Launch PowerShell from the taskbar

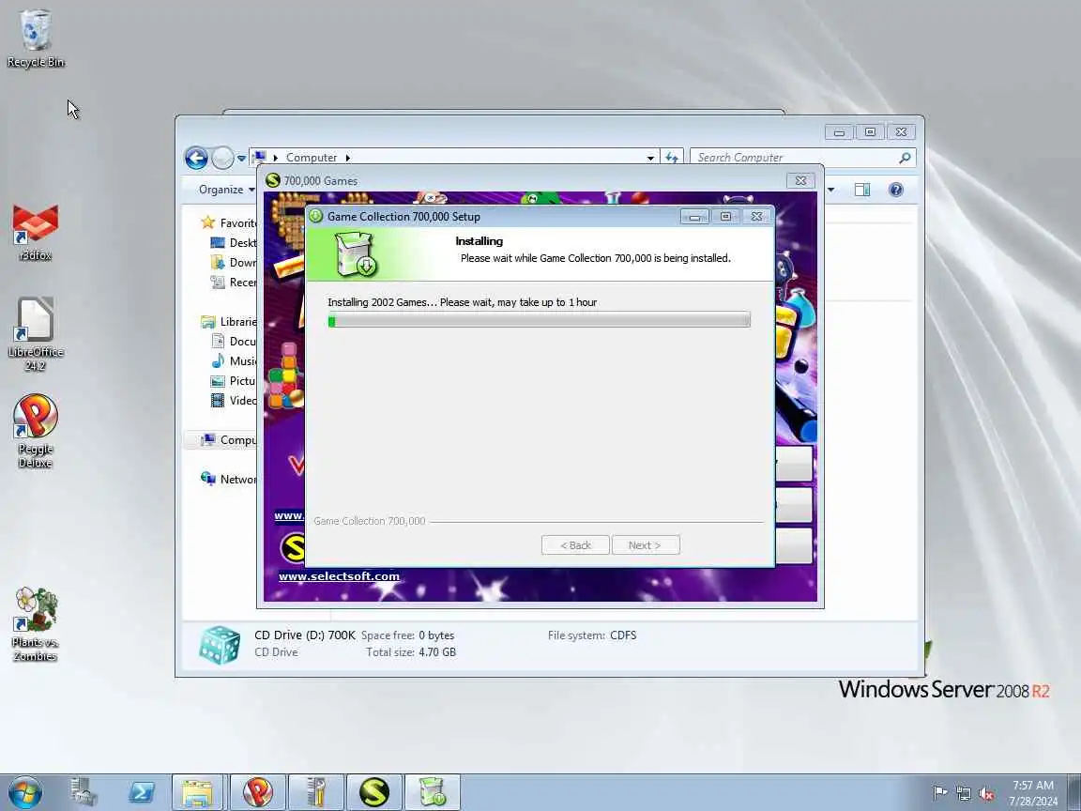[x=142, y=792]
